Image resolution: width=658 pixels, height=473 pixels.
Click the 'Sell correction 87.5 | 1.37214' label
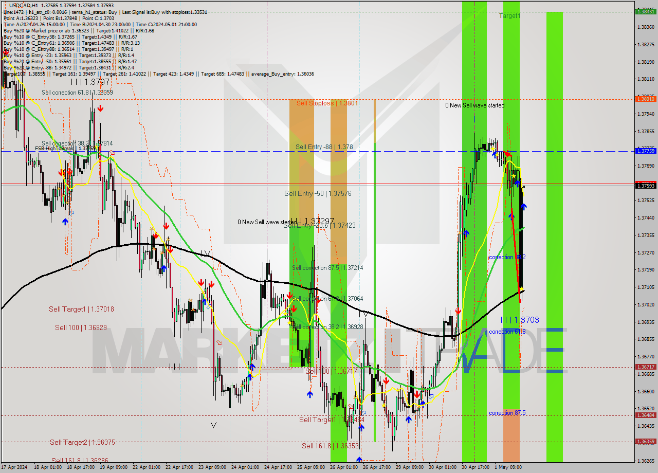327,268
